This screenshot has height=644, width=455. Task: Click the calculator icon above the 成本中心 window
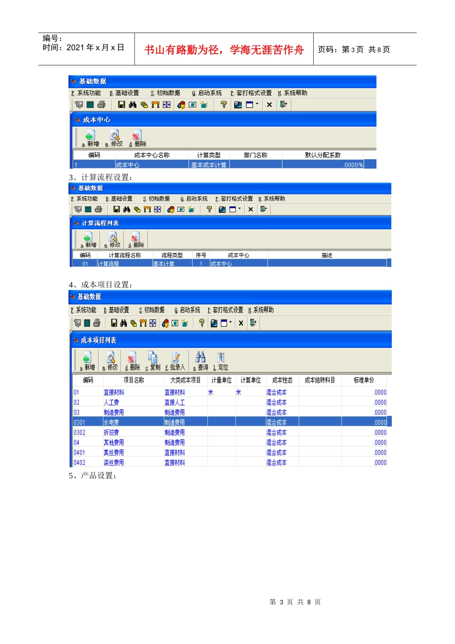pos(90,104)
